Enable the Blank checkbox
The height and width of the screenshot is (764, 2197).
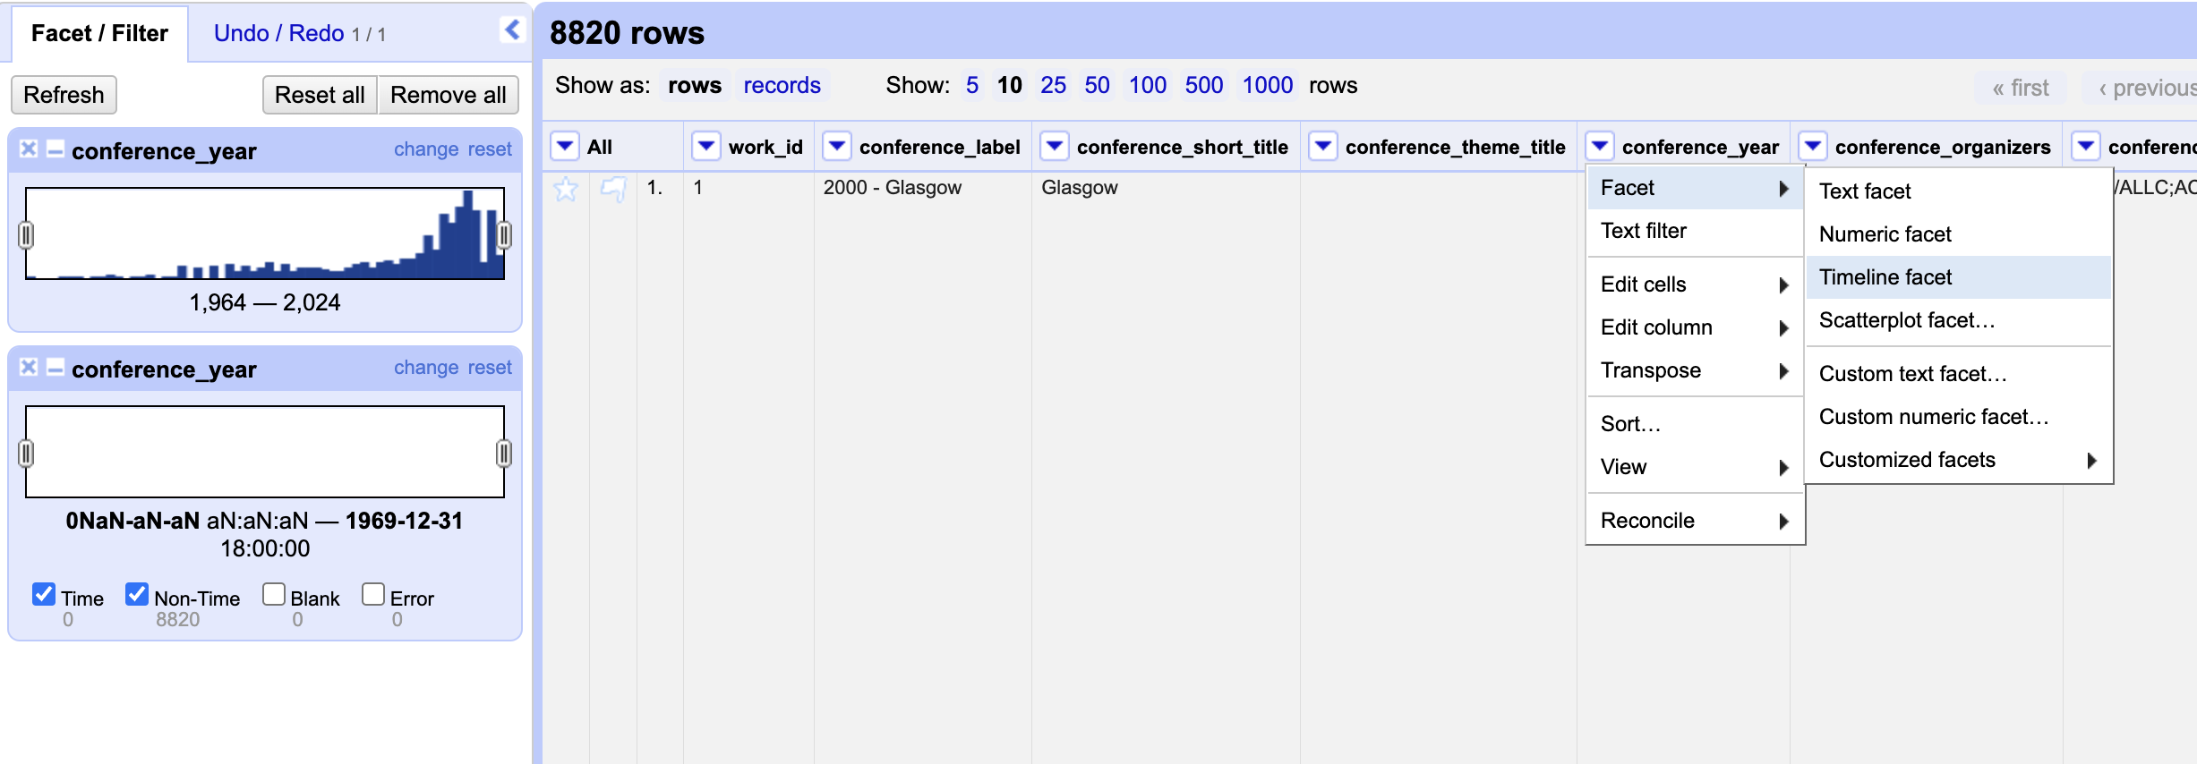coord(274,594)
